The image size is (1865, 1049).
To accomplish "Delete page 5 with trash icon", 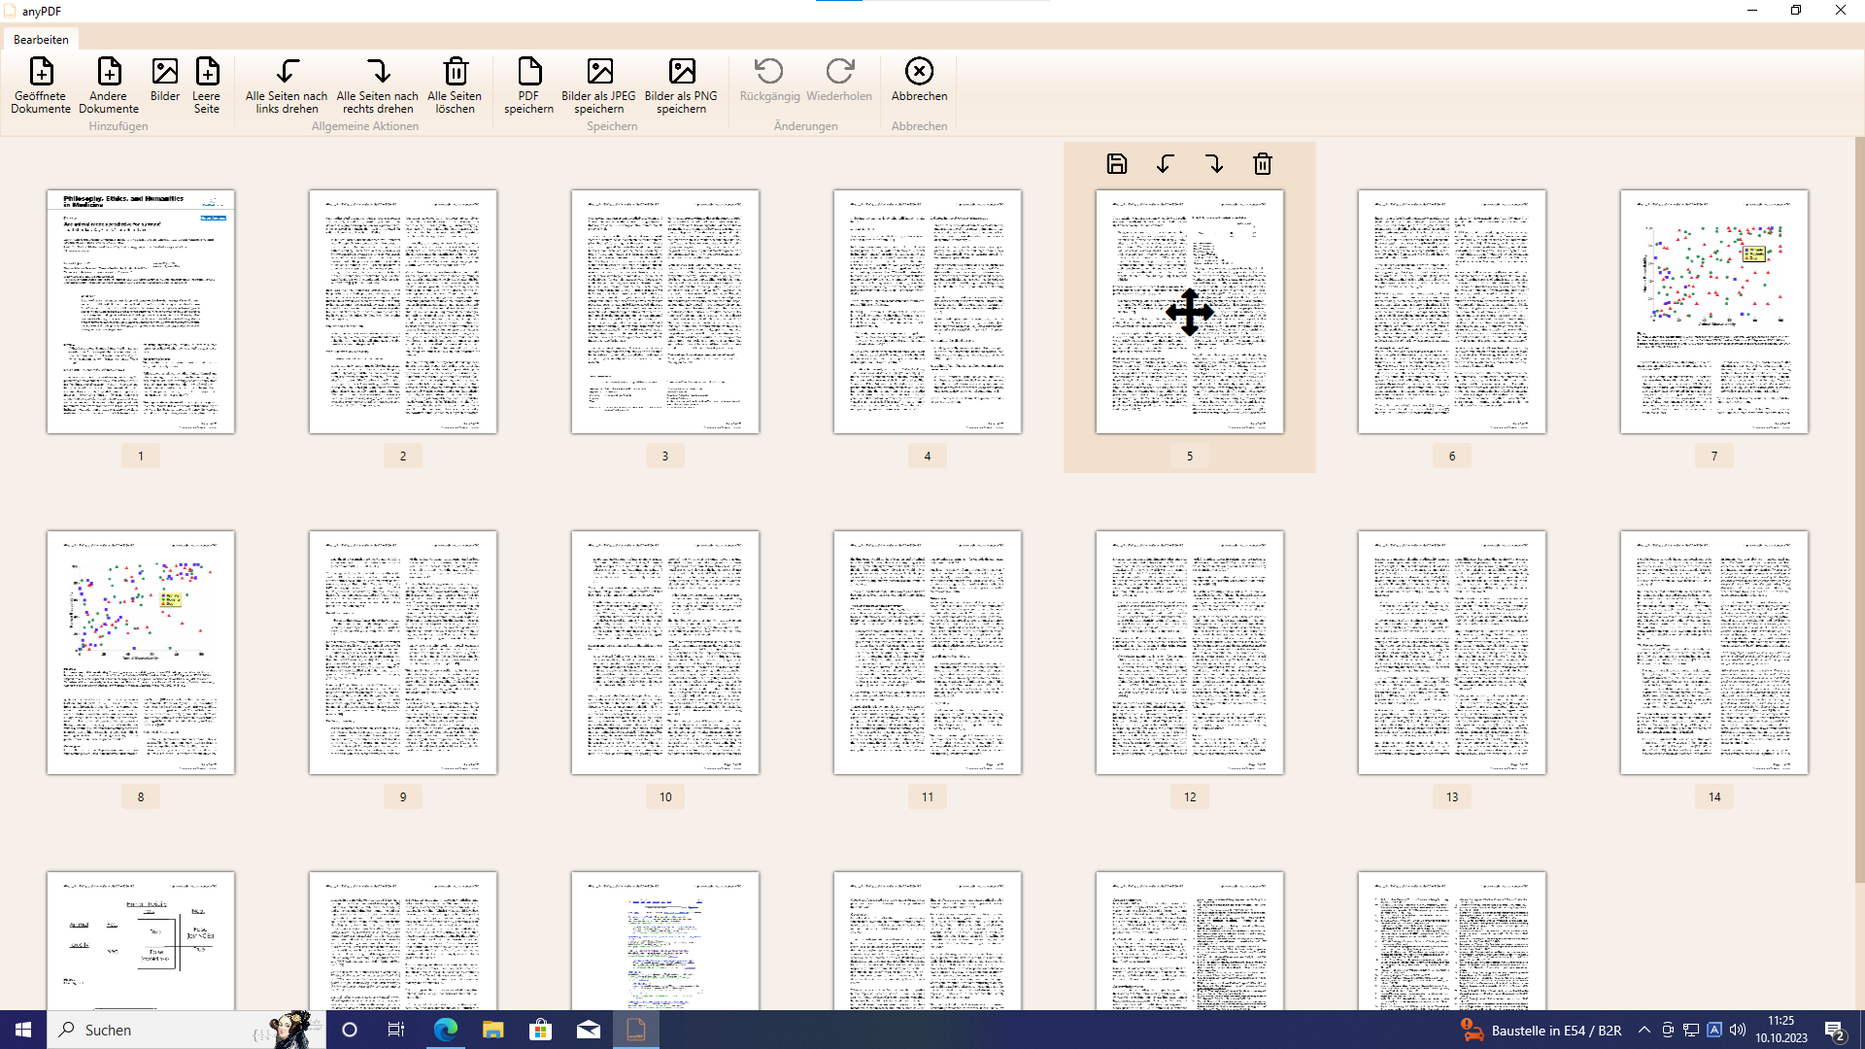I will point(1263,164).
